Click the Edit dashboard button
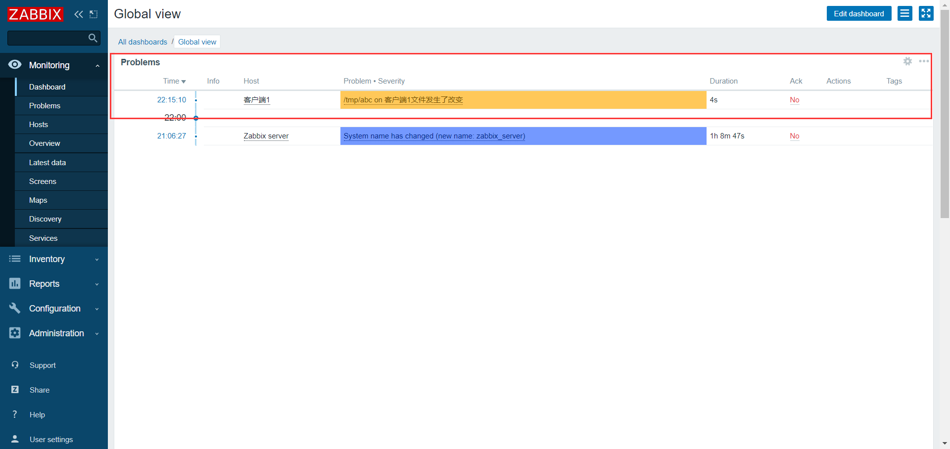The height and width of the screenshot is (449, 950). [858, 13]
